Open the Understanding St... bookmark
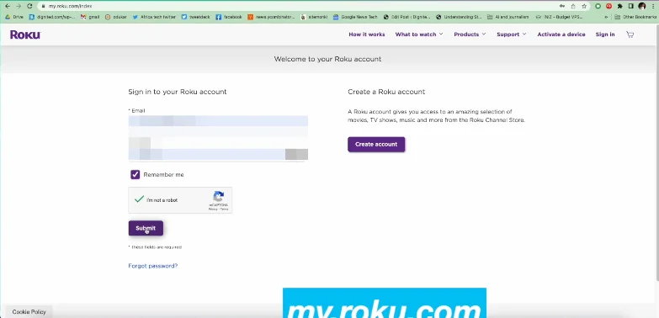 pyautogui.click(x=459, y=17)
